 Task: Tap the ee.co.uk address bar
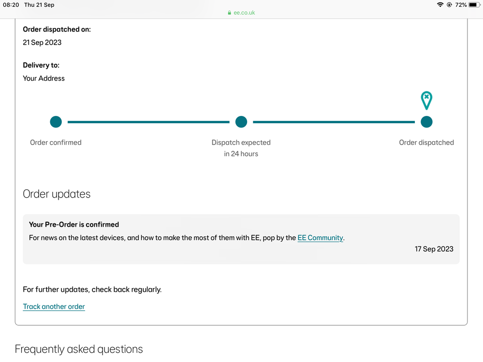coord(244,13)
